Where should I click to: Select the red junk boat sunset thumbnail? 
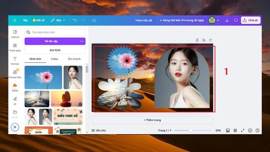pos(67,99)
